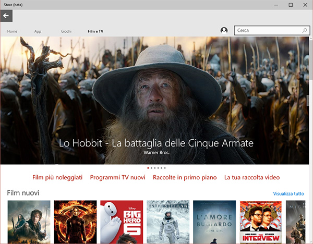Open the Lo Hobbit featured banner
Screen dimensions: 313x244
[x=155, y=100]
